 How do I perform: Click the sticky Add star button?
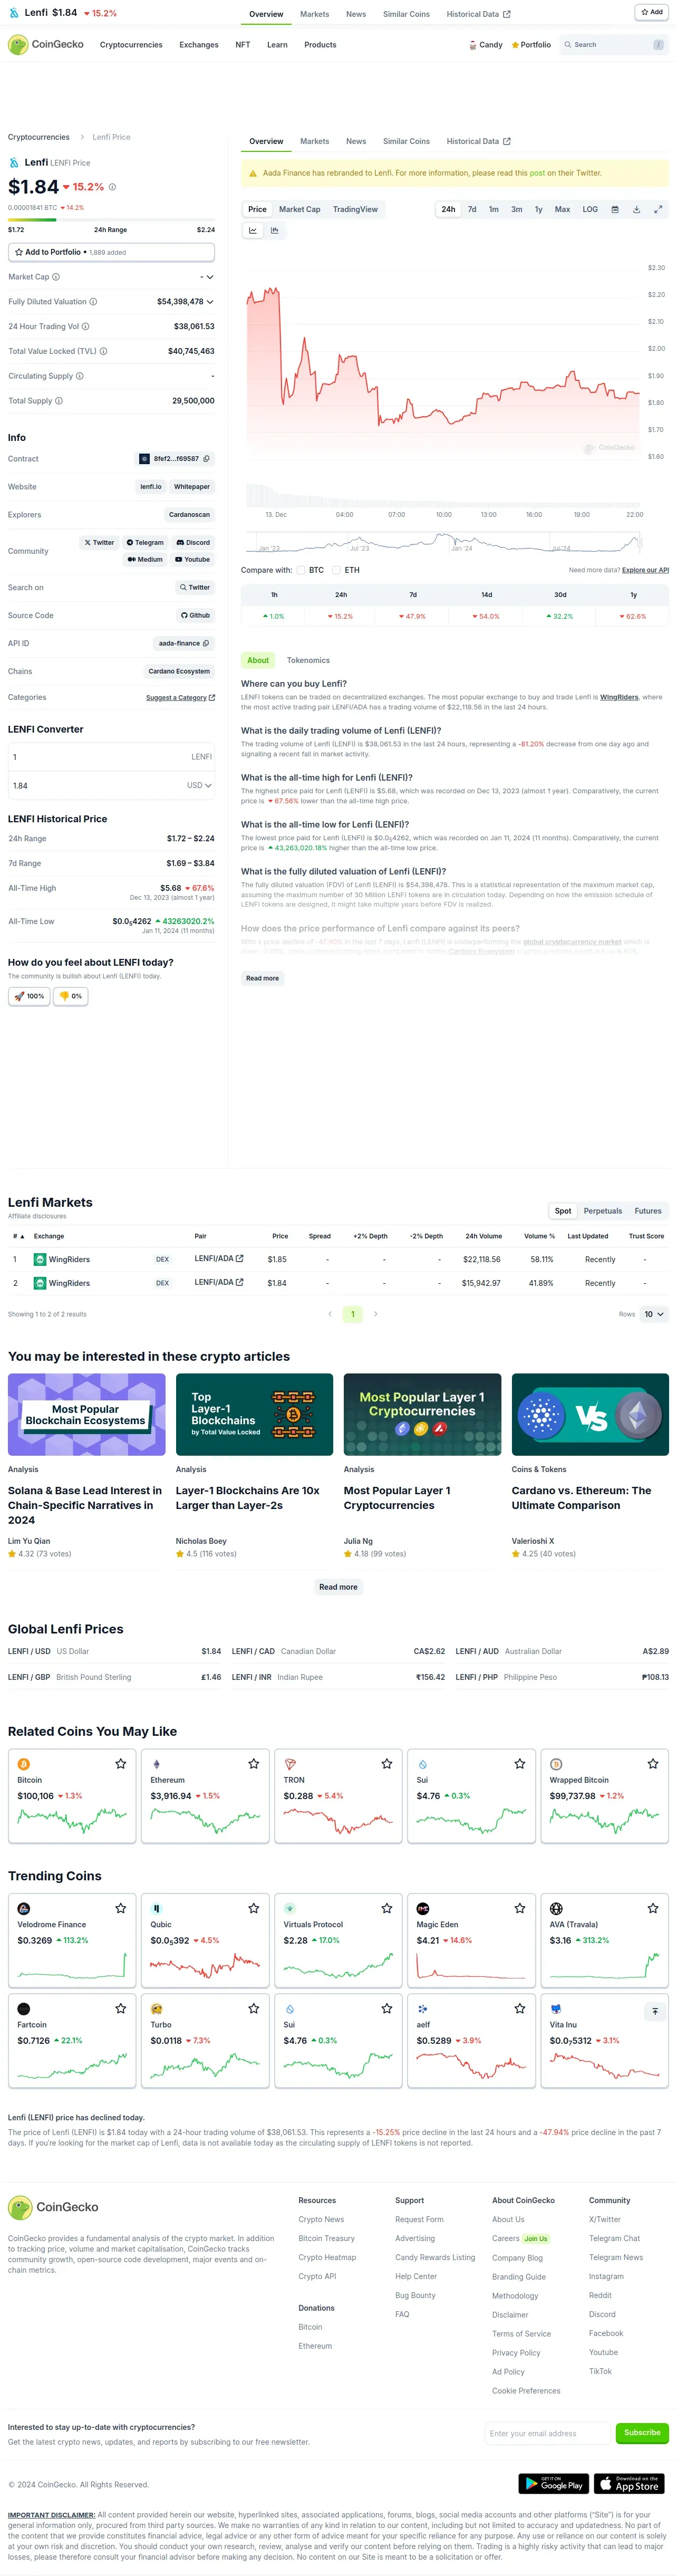[651, 12]
